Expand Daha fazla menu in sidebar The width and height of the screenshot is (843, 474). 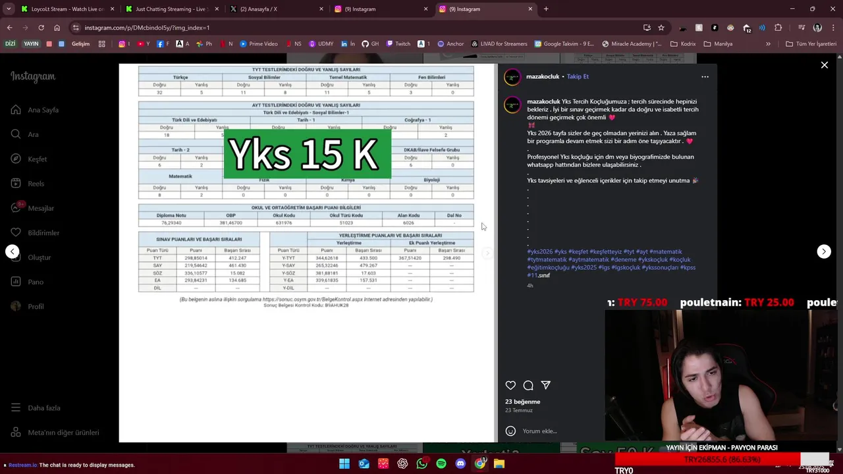click(36, 408)
